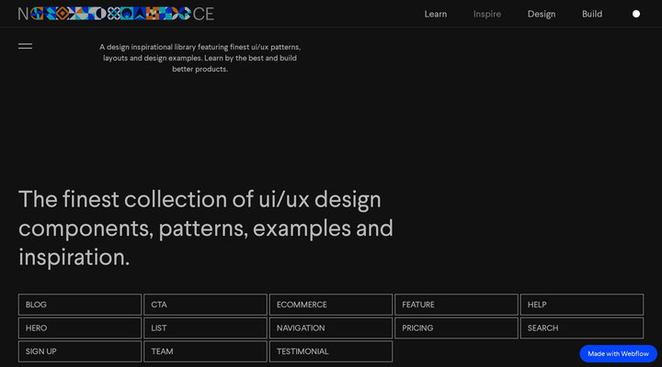Click the colorful patterned site logo
Image resolution: width=662 pixels, height=367 pixels.
[116, 14]
